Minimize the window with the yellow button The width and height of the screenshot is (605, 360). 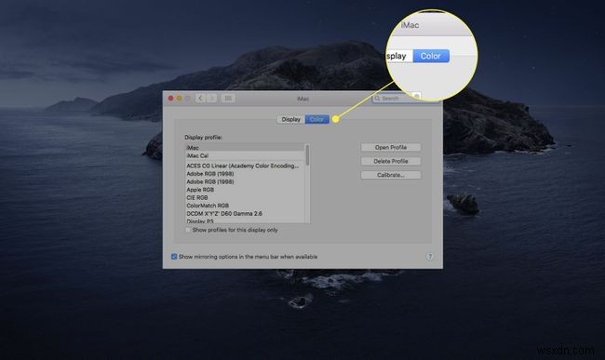point(179,99)
